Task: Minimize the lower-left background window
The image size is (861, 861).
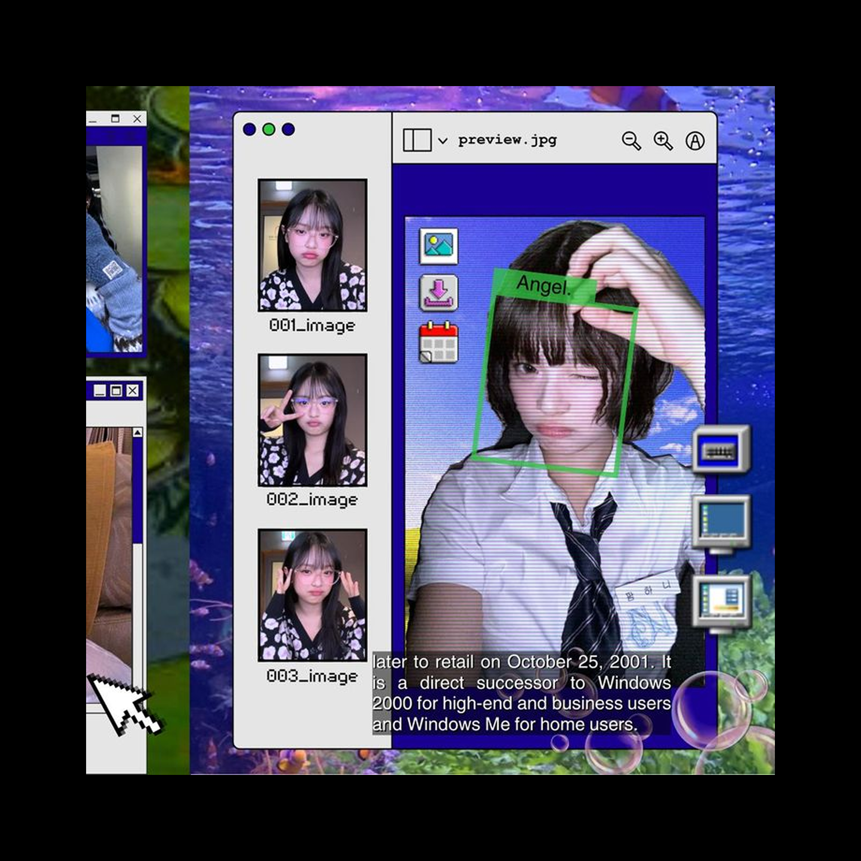Action: 100,391
